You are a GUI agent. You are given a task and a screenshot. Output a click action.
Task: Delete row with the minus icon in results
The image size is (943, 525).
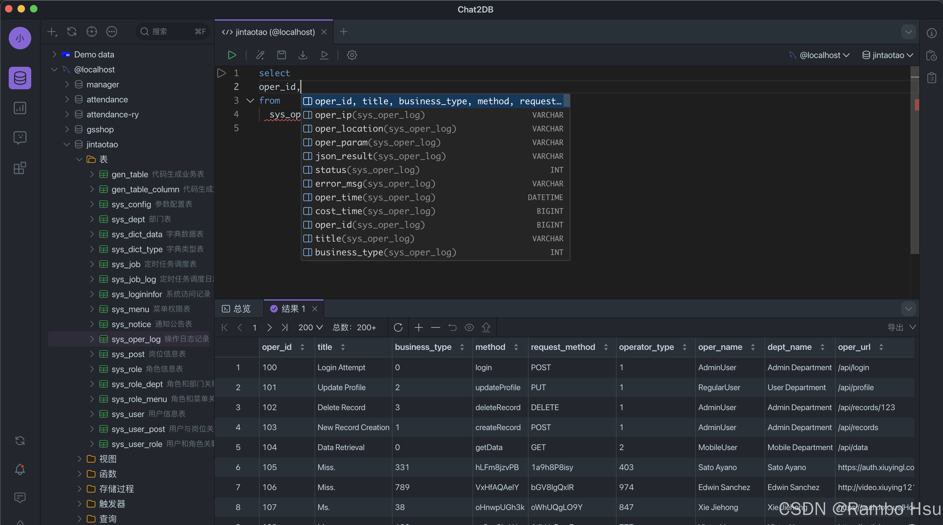click(x=435, y=327)
